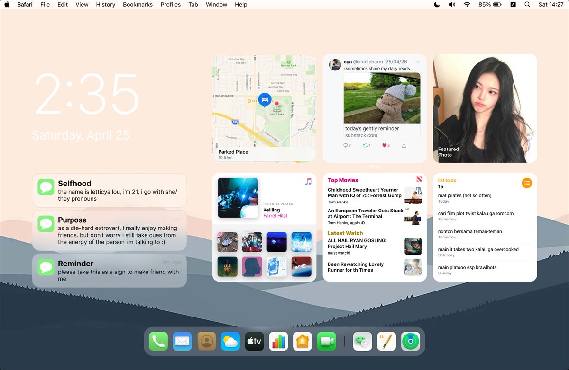This screenshot has width=569, height=370.
Task: Open The Terminal movie headline
Action: [x=365, y=213]
